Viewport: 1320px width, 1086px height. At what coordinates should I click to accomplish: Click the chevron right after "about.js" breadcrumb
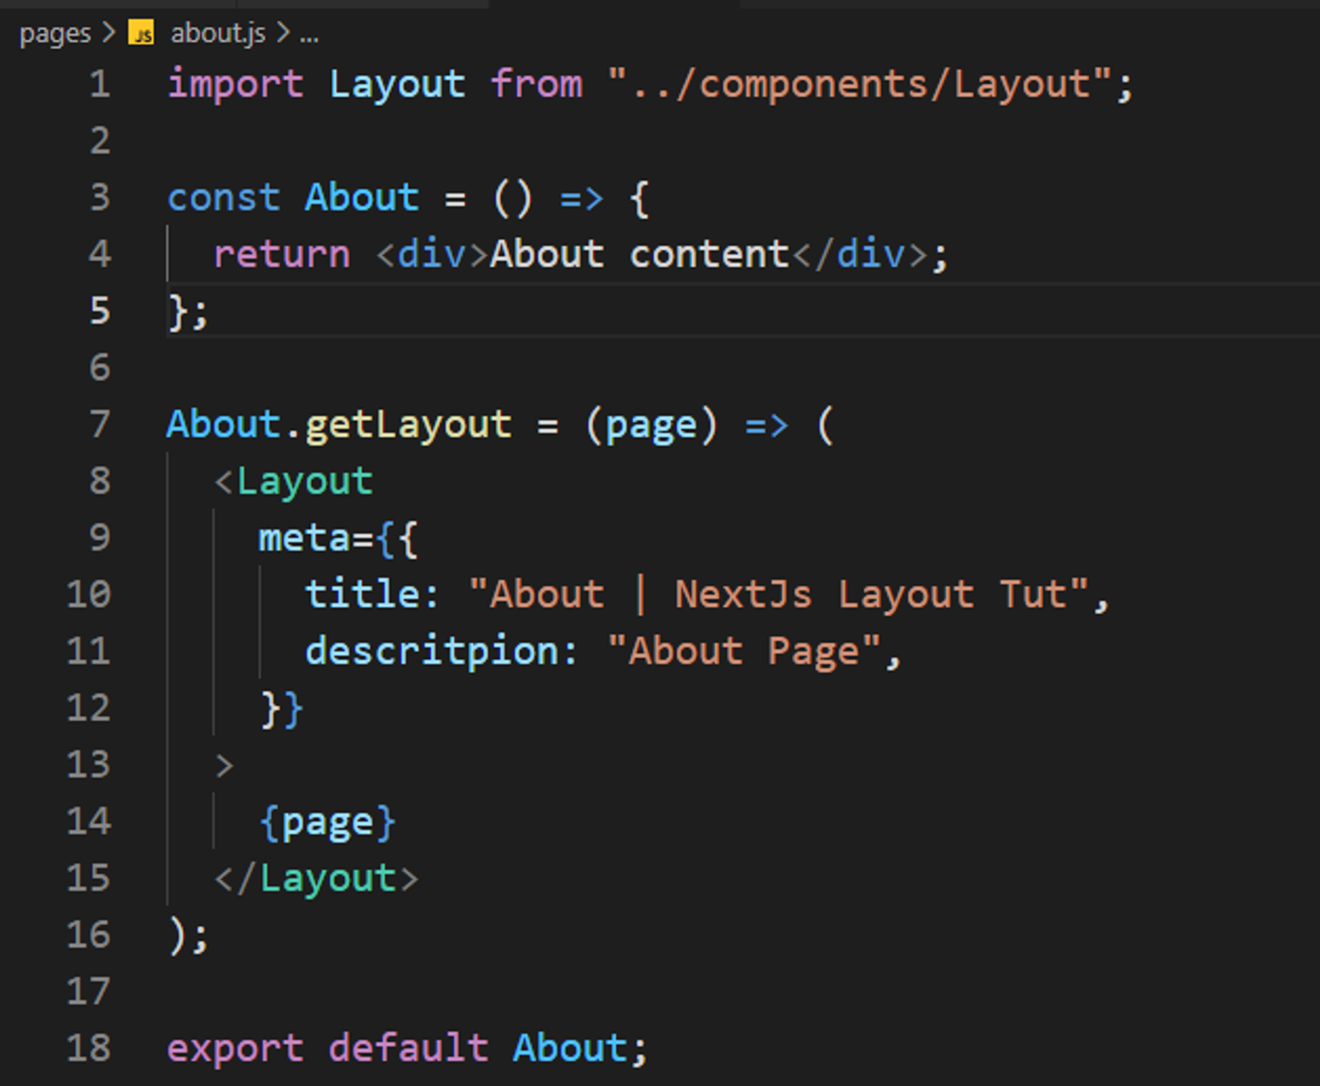pyautogui.click(x=283, y=33)
